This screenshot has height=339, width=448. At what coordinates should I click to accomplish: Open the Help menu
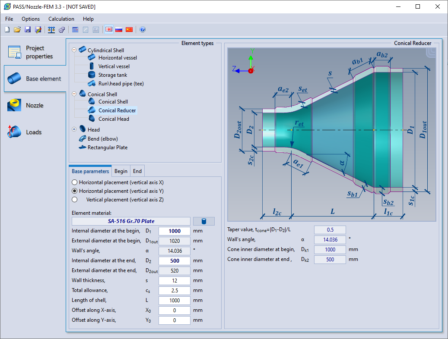pos(88,19)
